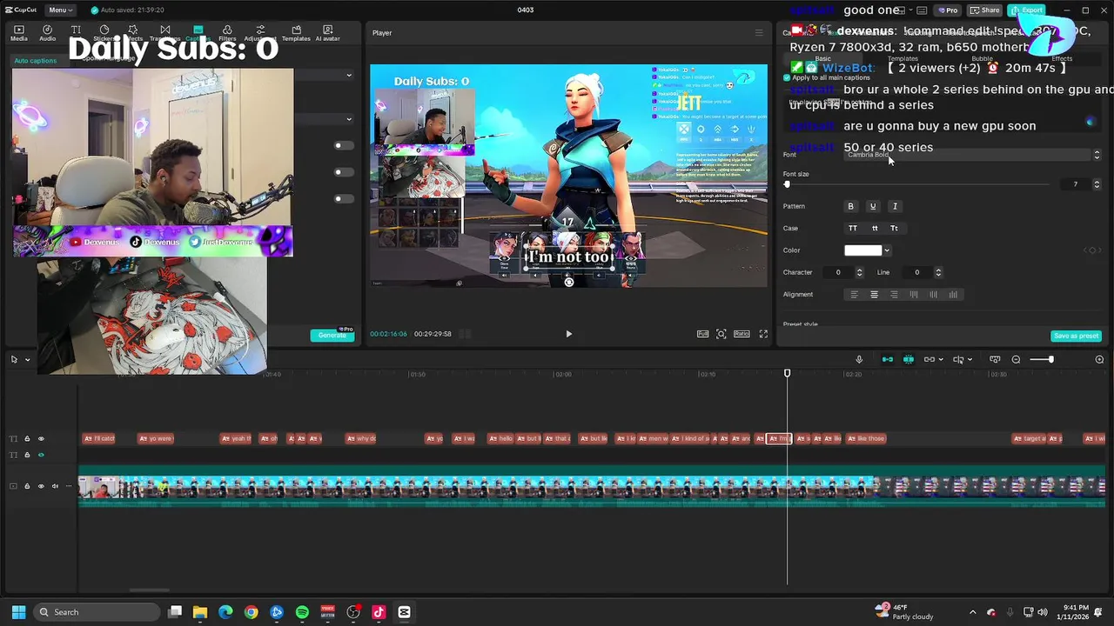
Task: Align caption text left
Action: [x=854, y=295]
